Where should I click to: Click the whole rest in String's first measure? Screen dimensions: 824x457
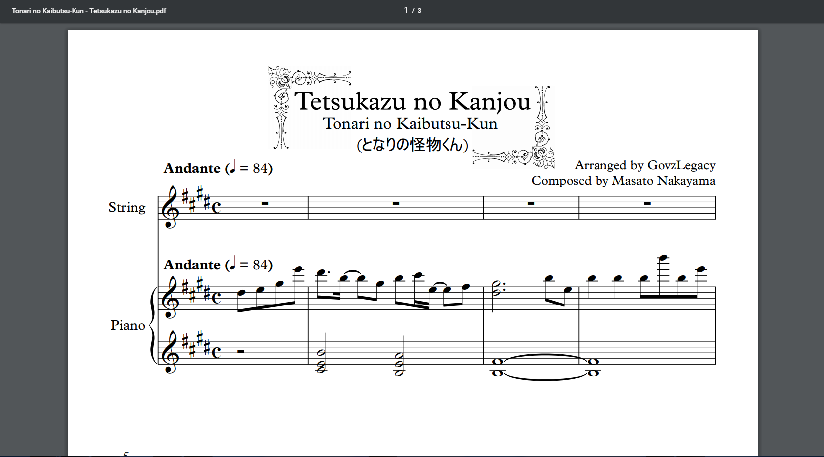tap(265, 203)
